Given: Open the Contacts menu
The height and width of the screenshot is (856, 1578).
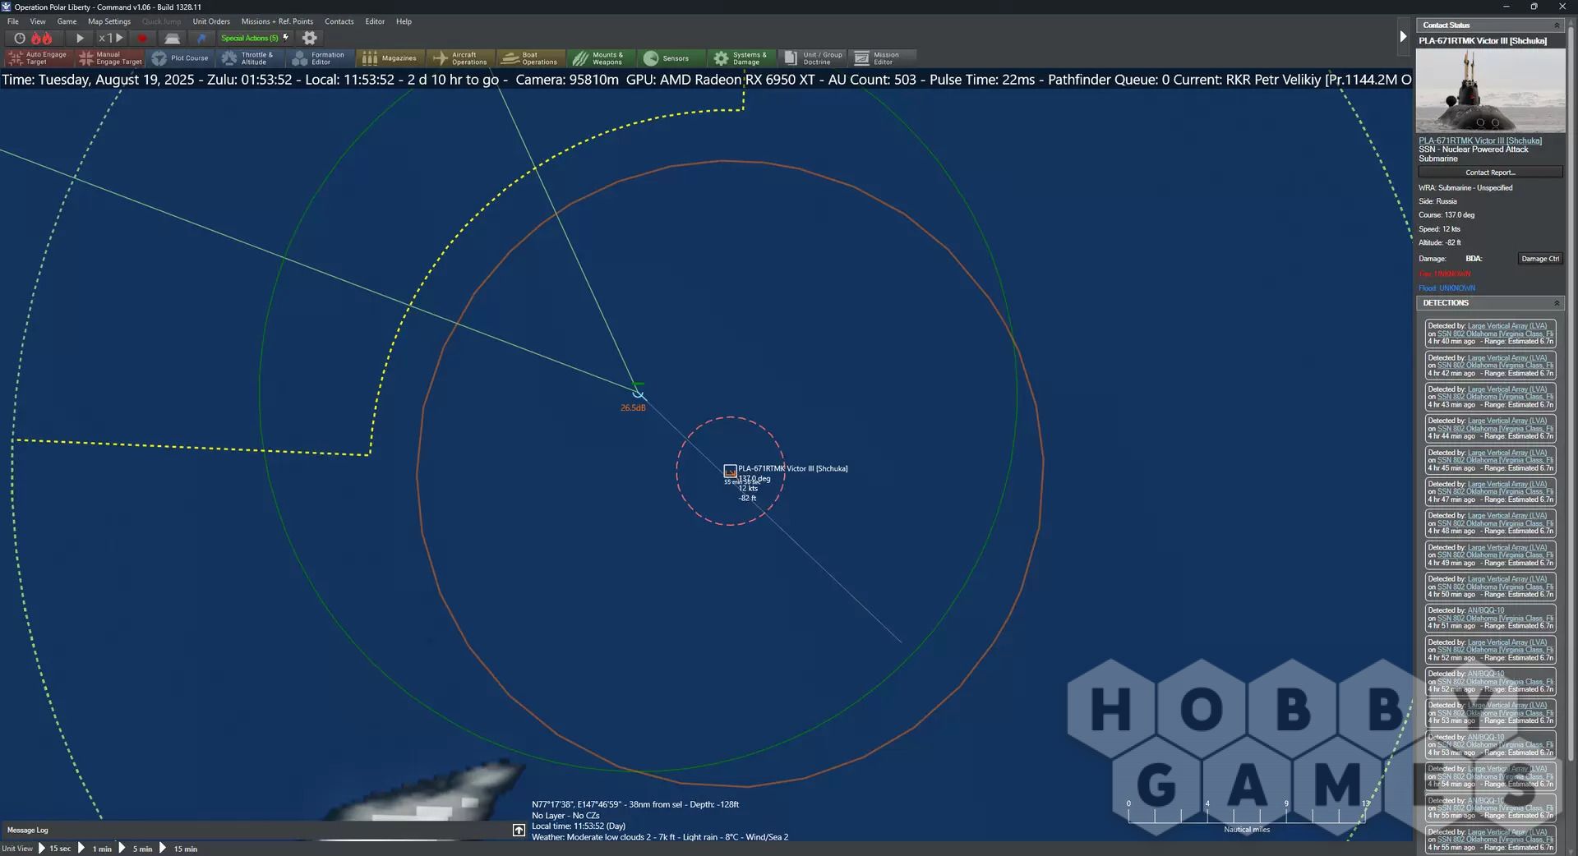Looking at the screenshot, I should click(x=339, y=21).
